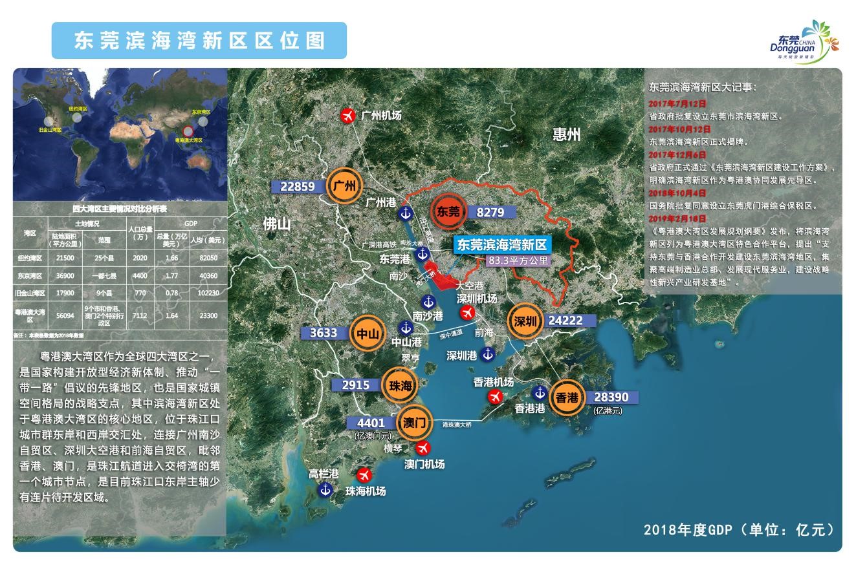Image resolution: width=856 pixels, height=583 pixels.
Task: Select the Nansha port anchor icon
Action: point(428,301)
